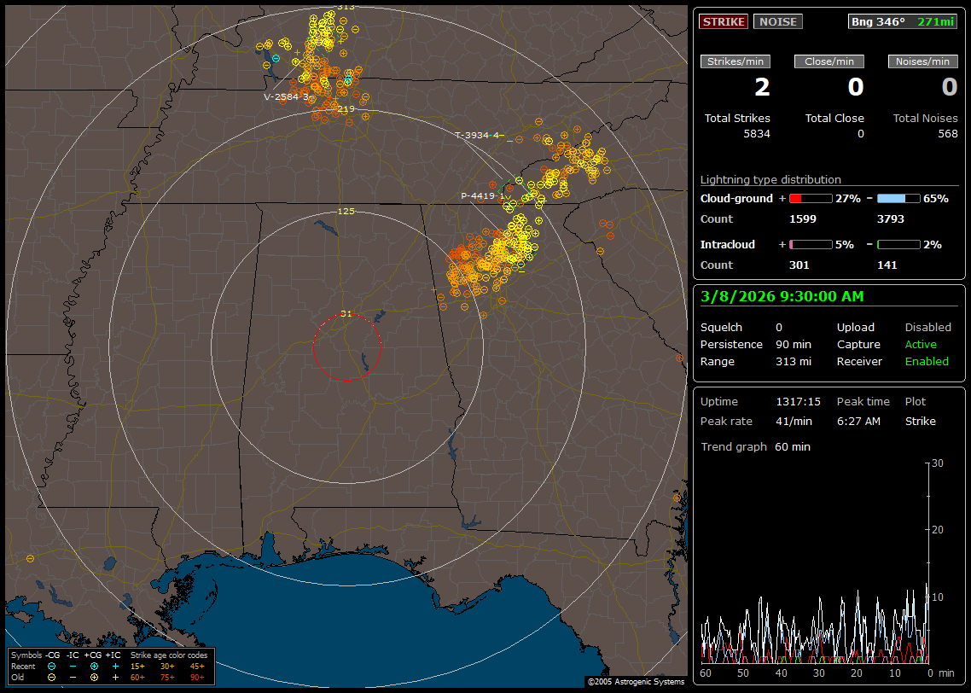Click the 125 range ring label
Image resolution: width=971 pixels, height=693 pixels.
point(346,211)
